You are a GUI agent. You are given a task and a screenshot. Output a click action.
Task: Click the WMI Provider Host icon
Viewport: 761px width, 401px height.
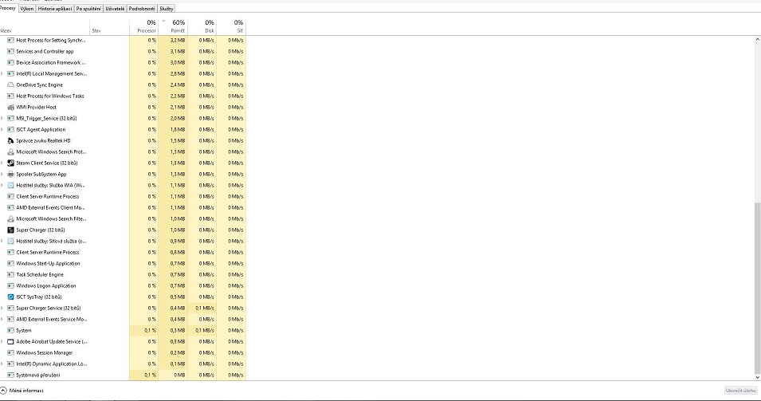pyautogui.click(x=10, y=108)
